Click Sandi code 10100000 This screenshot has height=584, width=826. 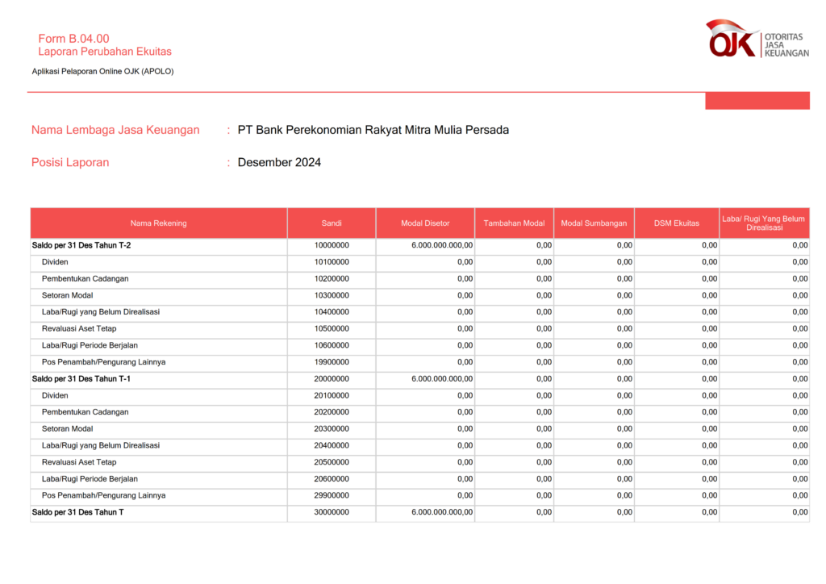tap(332, 261)
